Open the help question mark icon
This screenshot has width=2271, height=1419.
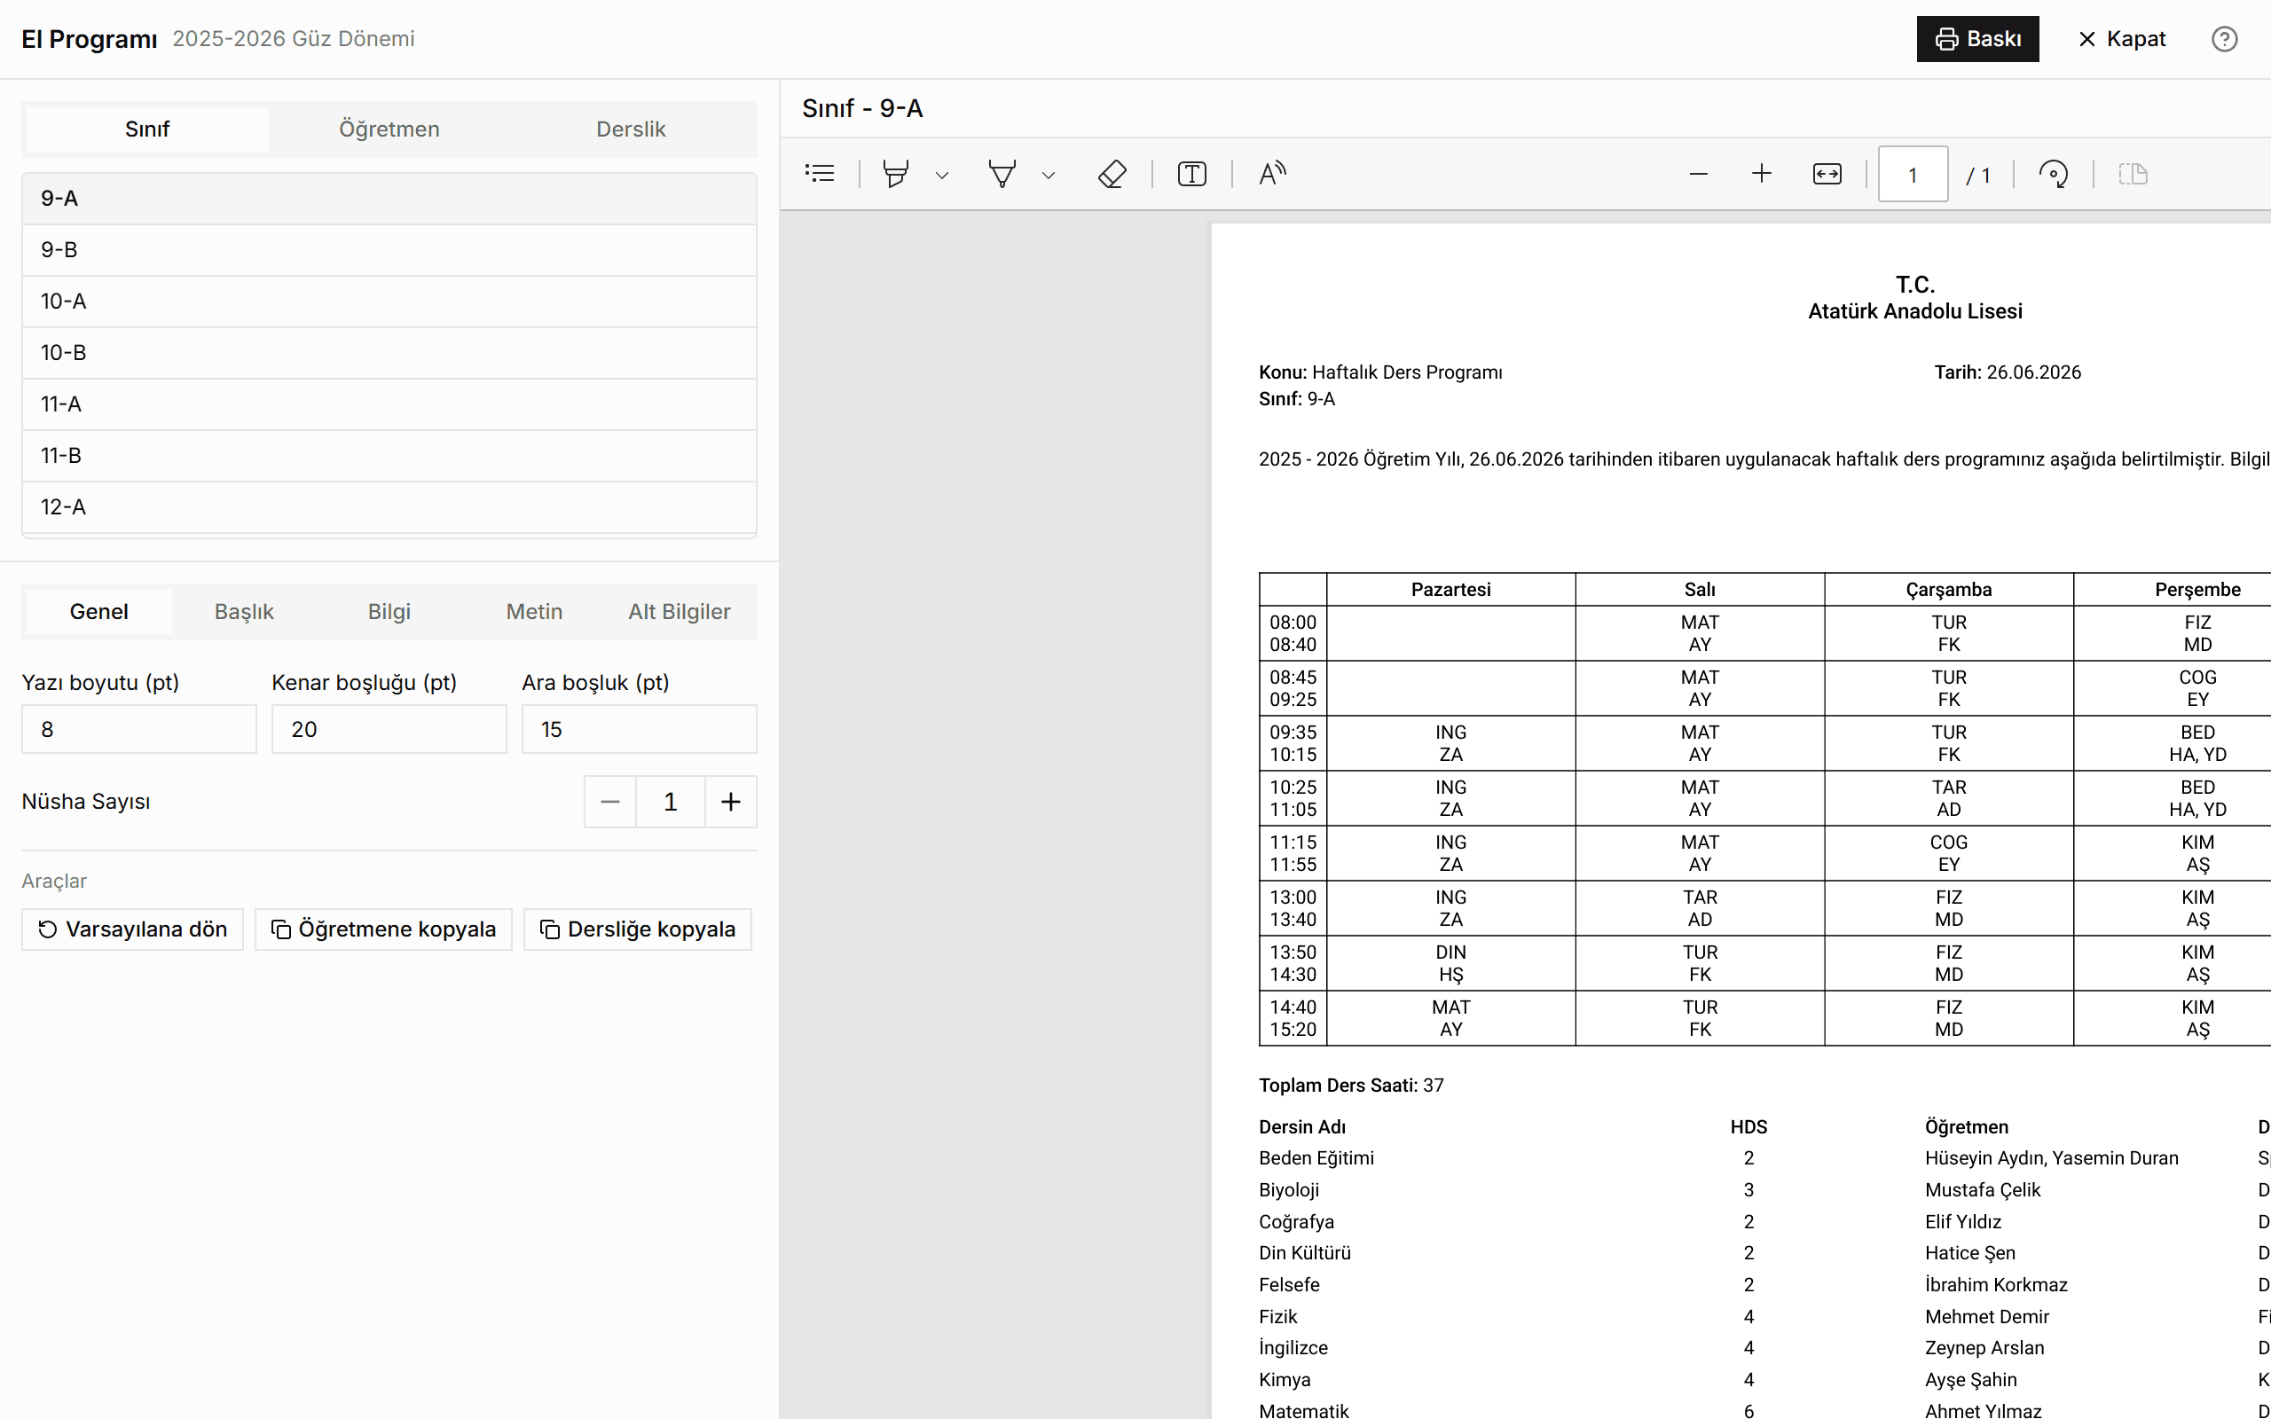coord(2224,38)
